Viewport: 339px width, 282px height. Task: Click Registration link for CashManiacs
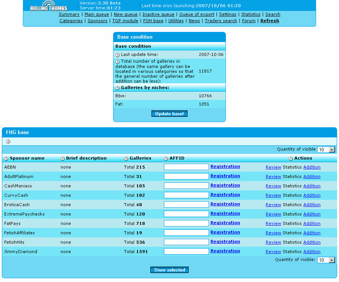pyautogui.click(x=225, y=185)
